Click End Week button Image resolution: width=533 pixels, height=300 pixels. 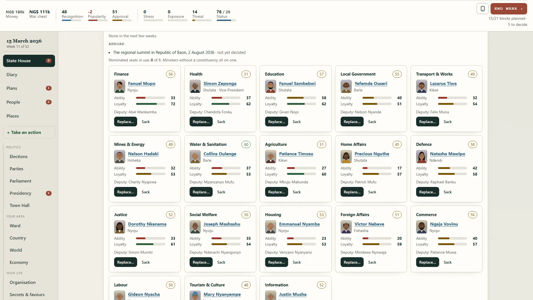509,9
